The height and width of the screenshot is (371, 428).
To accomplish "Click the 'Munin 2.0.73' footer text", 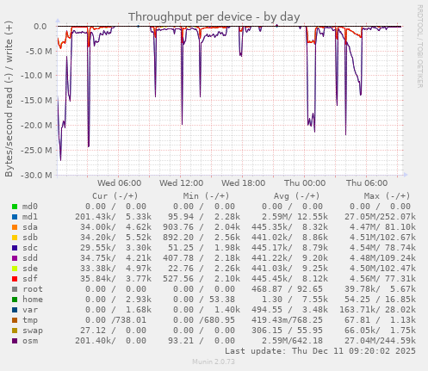I will pos(214,362).
